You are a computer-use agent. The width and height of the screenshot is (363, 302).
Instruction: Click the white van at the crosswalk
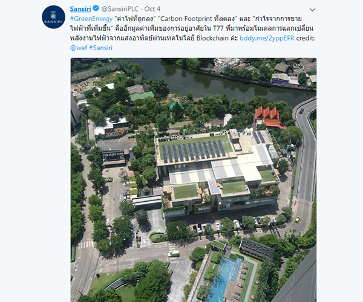(174, 254)
